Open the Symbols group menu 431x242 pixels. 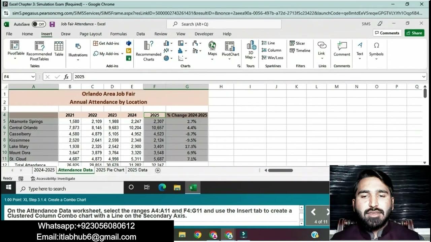click(376, 50)
